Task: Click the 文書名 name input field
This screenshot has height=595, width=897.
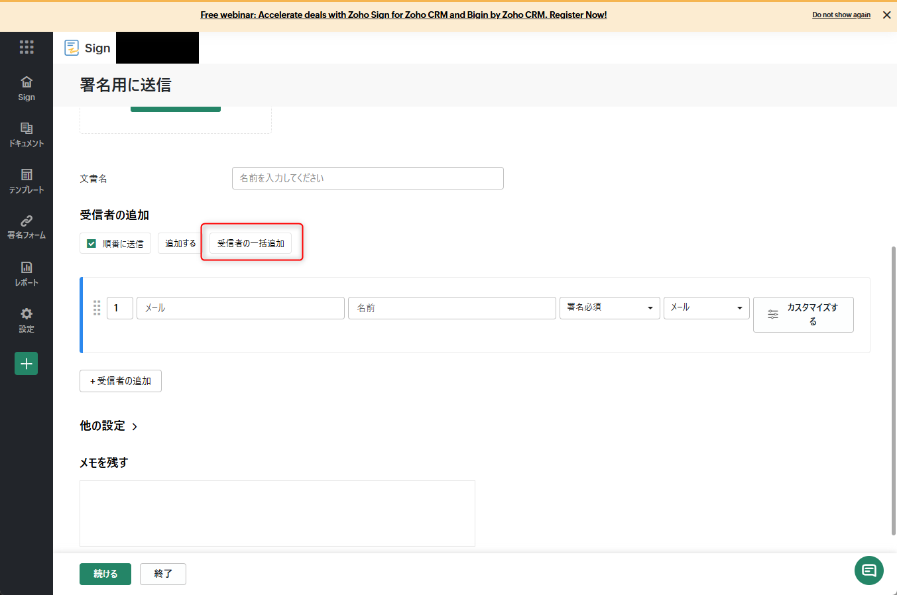Action: 367,178
